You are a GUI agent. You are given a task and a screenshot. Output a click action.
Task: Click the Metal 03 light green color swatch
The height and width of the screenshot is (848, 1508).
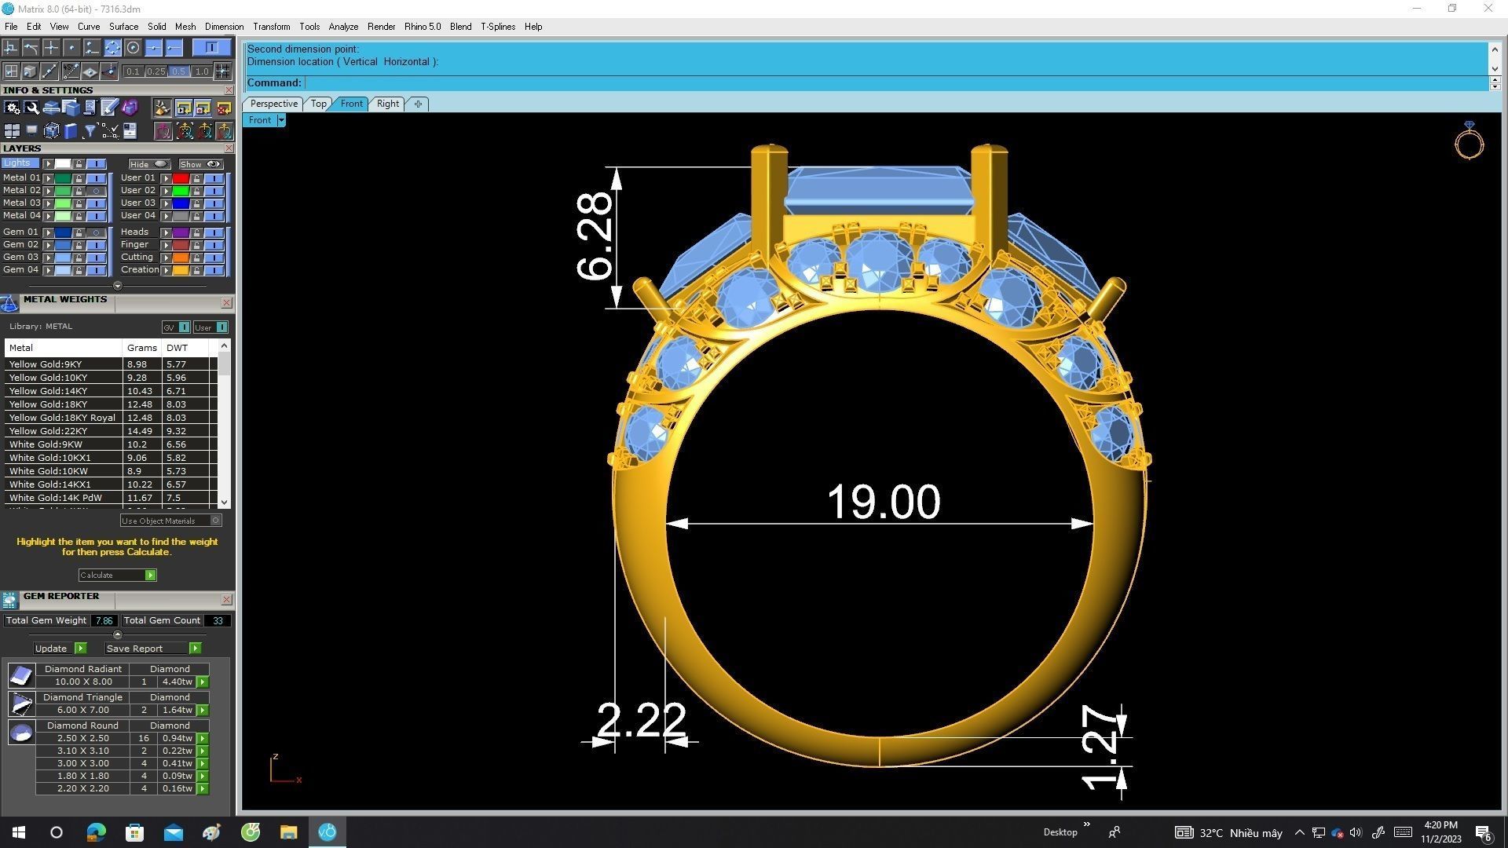63,203
